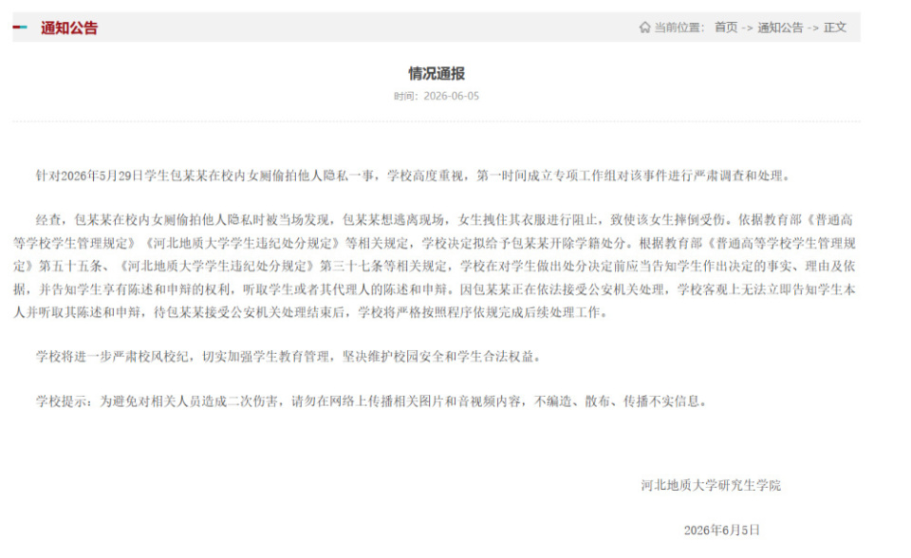Go to 首页 via the breadcrumb link
Image resolution: width=911 pixels, height=558 pixels.
[726, 27]
